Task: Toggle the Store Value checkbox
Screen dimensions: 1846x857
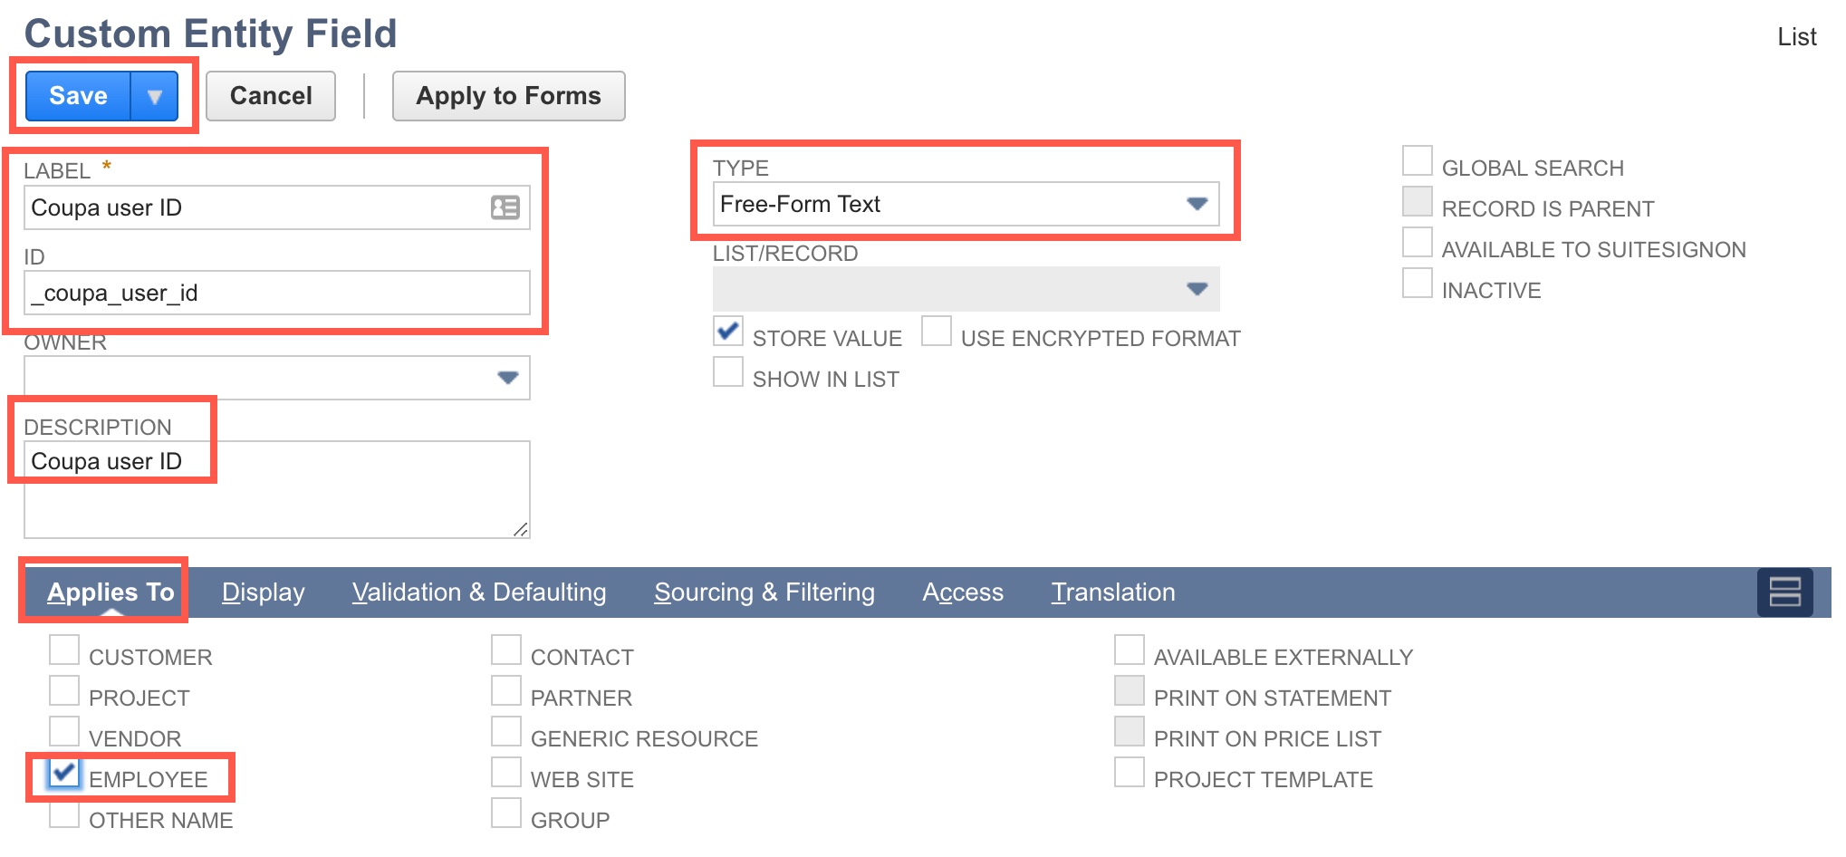Action: point(728,332)
